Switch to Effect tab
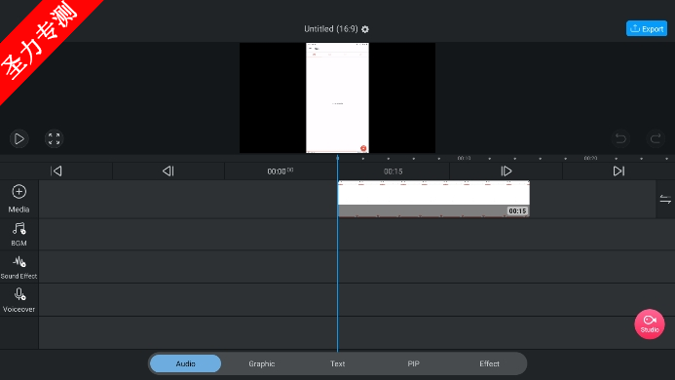The height and width of the screenshot is (380, 675). [x=490, y=363]
